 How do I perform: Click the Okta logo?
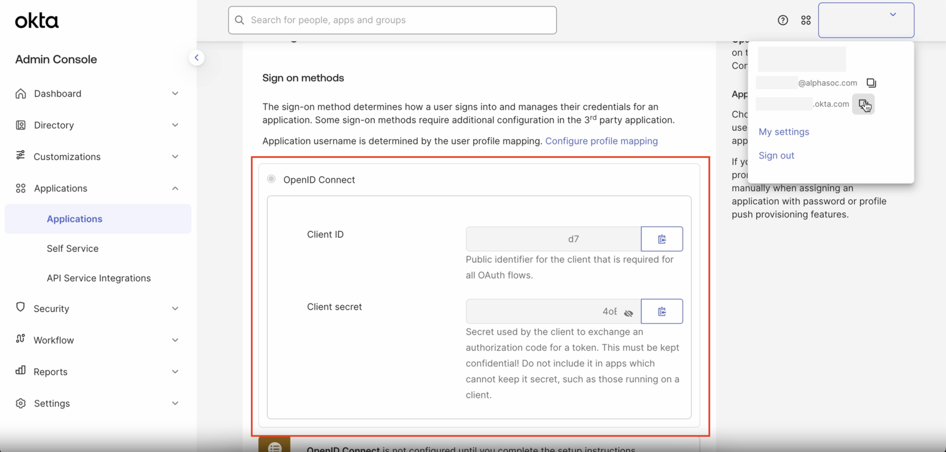click(x=37, y=21)
